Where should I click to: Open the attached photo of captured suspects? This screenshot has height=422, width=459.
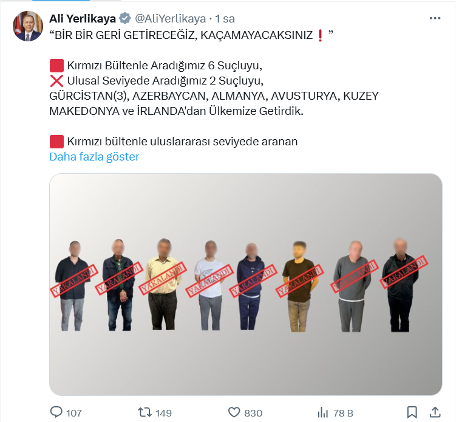[246, 284]
